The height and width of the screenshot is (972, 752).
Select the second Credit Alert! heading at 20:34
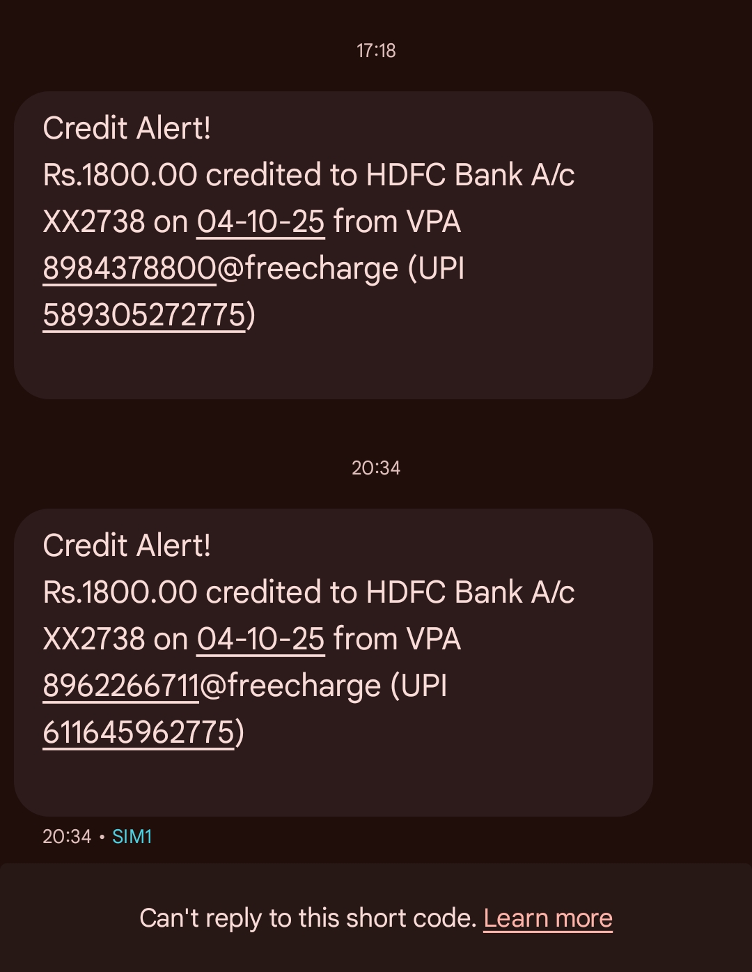(x=127, y=546)
